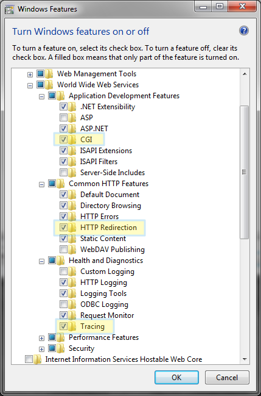
Task: Check Internet Information Services Hostable Web Core
Action: [x=29, y=359]
